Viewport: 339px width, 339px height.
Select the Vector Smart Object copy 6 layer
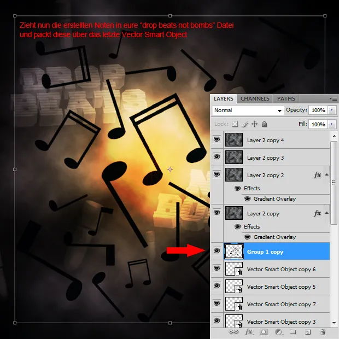tap(281, 270)
